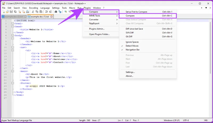Create a new file with the New toolbar icon
The width and height of the screenshot is (213, 123).
click(3, 12)
